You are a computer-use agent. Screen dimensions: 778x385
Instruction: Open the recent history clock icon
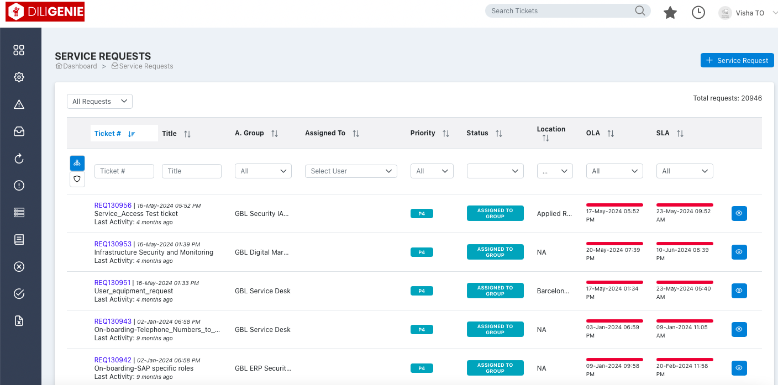coord(698,12)
